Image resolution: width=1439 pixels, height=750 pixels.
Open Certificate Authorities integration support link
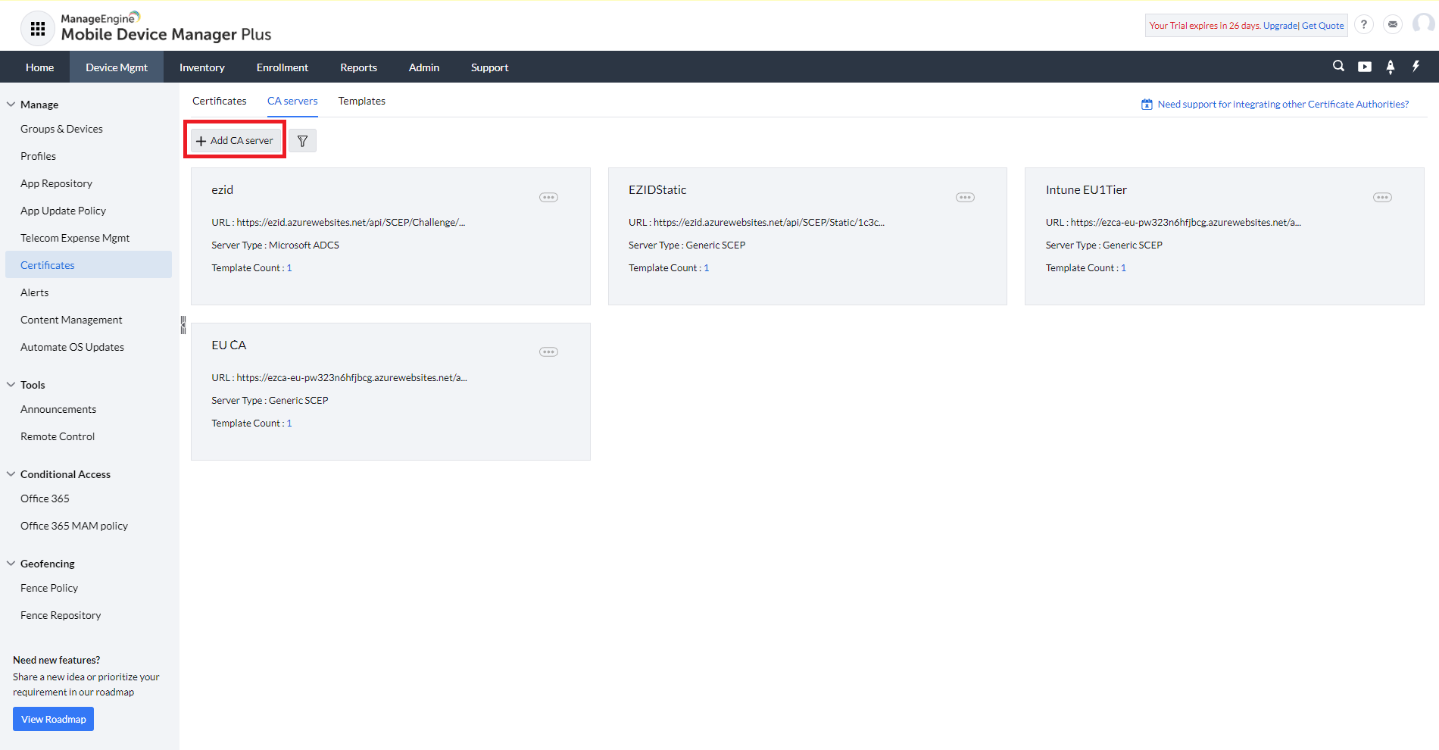click(x=1283, y=105)
